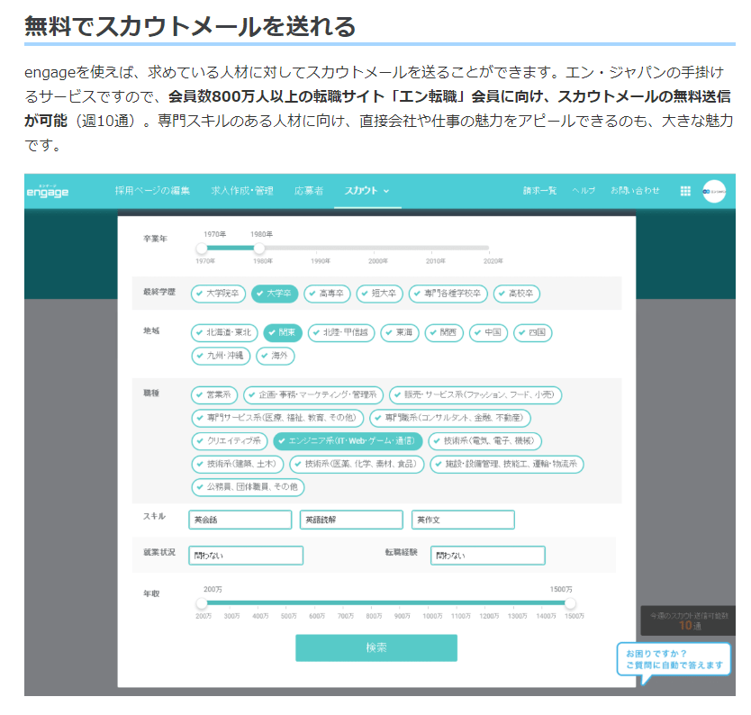Expand the スカウト menu dropdown
The width and height of the screenshot is (751, 715).
coord(366,191)
